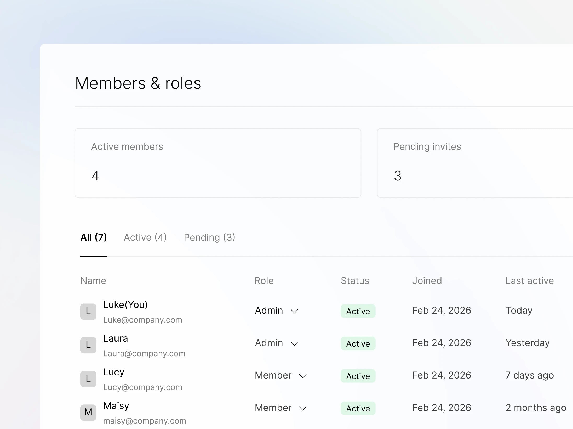Switch to the Active (4) tab
This screenshot has width=573, height=429.
[145, 238]
